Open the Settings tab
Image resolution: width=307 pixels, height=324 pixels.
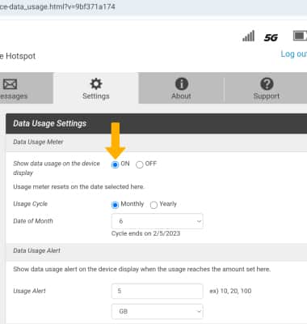pos(96,88)
